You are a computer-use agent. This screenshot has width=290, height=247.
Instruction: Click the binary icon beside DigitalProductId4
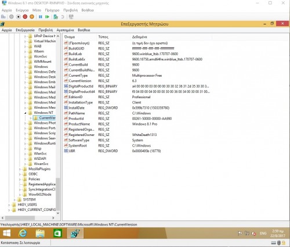66,91
